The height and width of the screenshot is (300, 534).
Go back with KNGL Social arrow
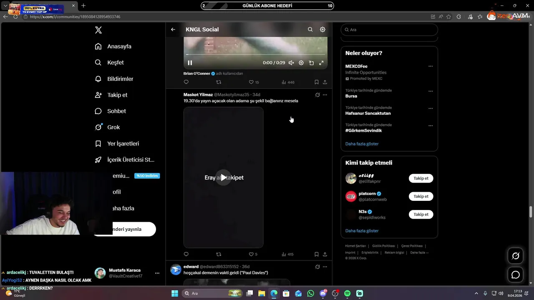tap(173, 30)
